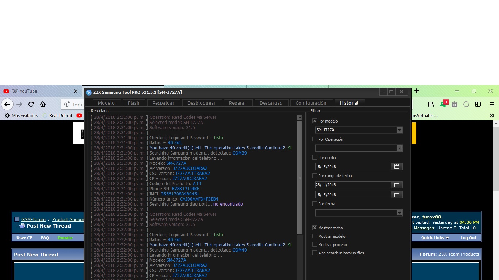The image size is (499, 280).
Task: Open a new Firefox tab
Action: pyautogui.click(x=417, y=91)
